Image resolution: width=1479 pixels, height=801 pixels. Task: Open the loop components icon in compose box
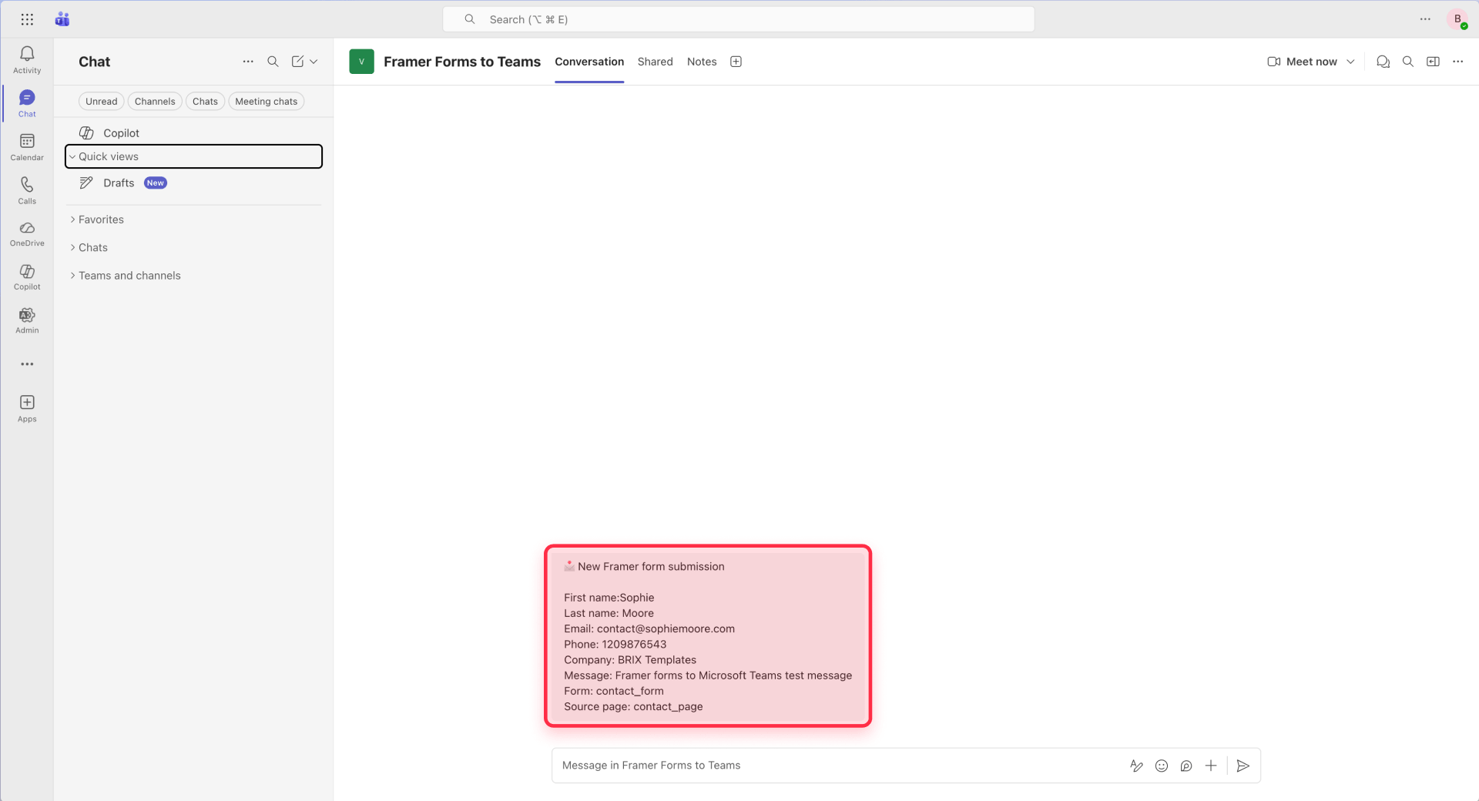(1186, 766)
